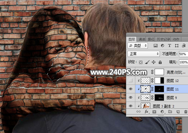
Task: Click clipping mask arrow on 图层 11
Action: [139, 89]
